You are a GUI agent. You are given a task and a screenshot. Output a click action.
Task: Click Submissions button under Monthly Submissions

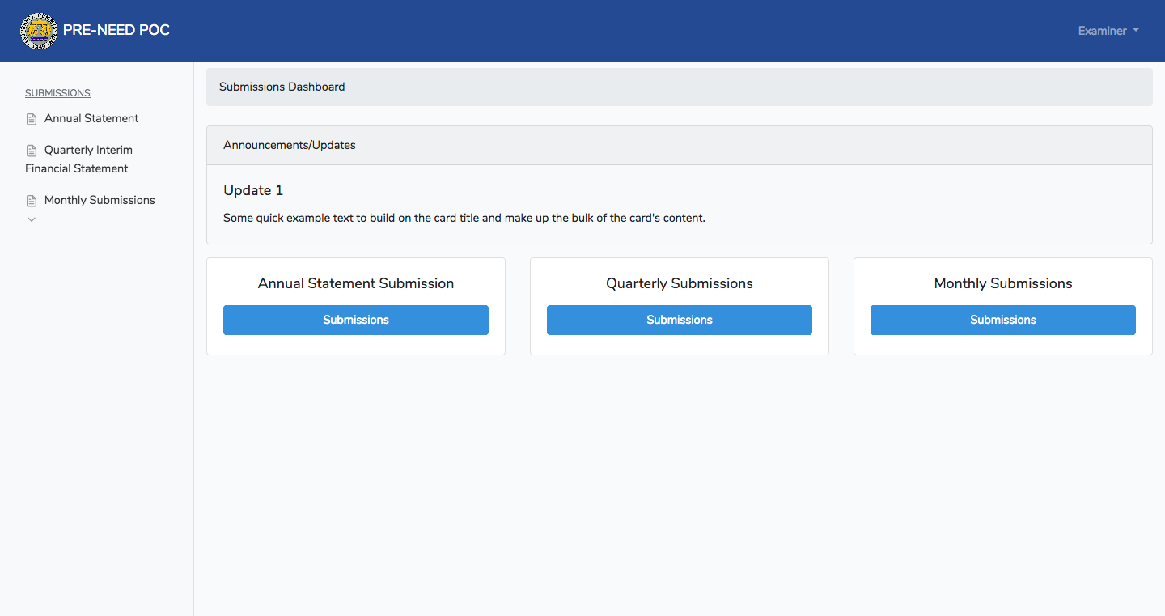coord(1003,320)
